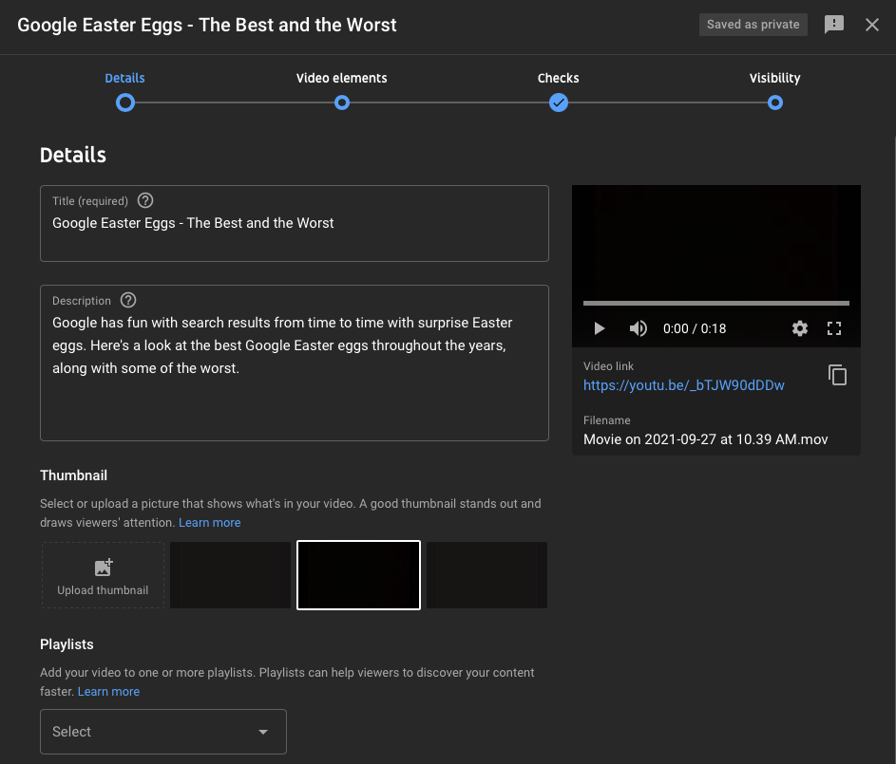Viewport: 896px width, 764px height.
Task: Open Description field help icon
Action: [x=128, y=300]
